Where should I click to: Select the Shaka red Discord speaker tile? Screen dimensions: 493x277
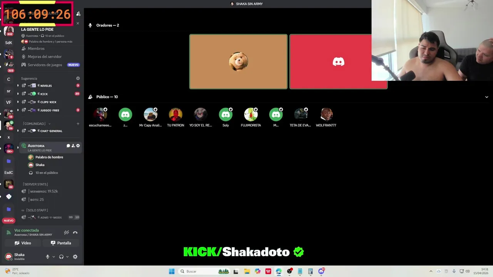click(339, 62)
